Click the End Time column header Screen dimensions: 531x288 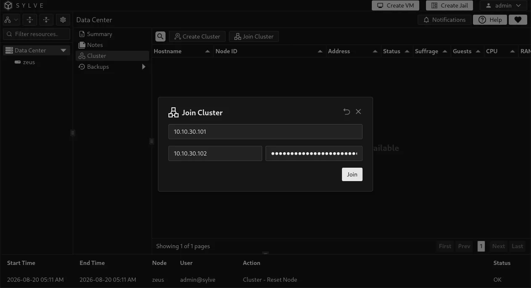tap(92, 263)
